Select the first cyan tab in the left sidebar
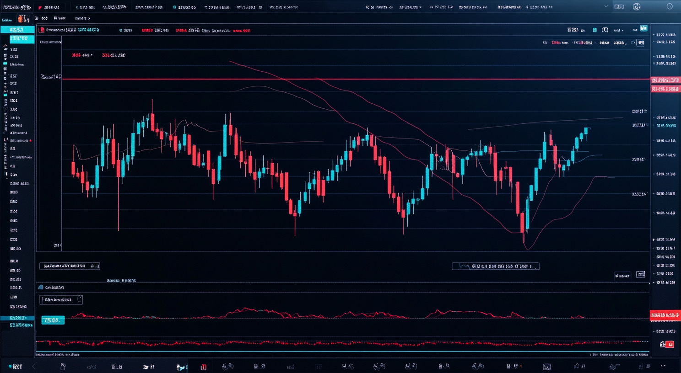 point(17,30)
